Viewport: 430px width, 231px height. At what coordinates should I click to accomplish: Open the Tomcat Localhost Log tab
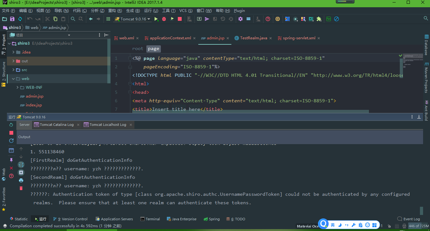[x=108, y=125]
